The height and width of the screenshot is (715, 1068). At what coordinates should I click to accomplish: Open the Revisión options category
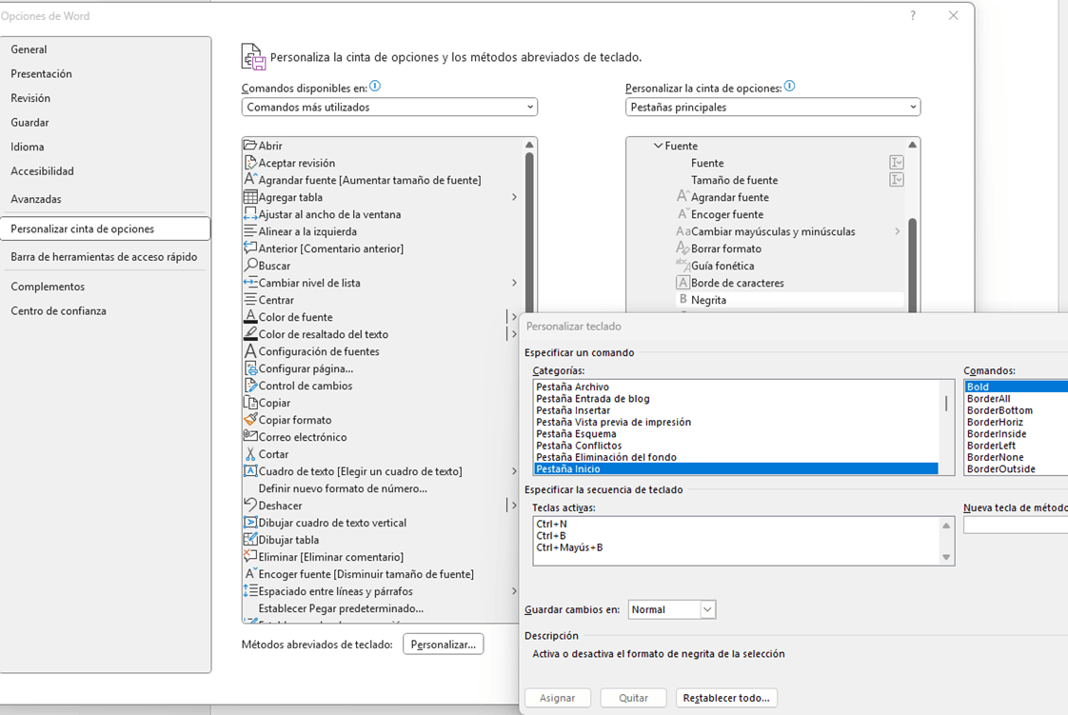tap(106, 98)
